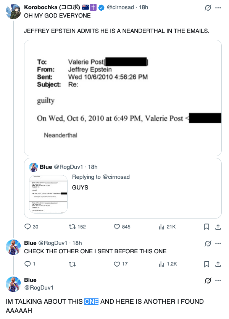Viewport: 229px width, 319px height.
Task: View analytics showing 1.2K views
Action: pyautogui.click(x=161, y=264)
